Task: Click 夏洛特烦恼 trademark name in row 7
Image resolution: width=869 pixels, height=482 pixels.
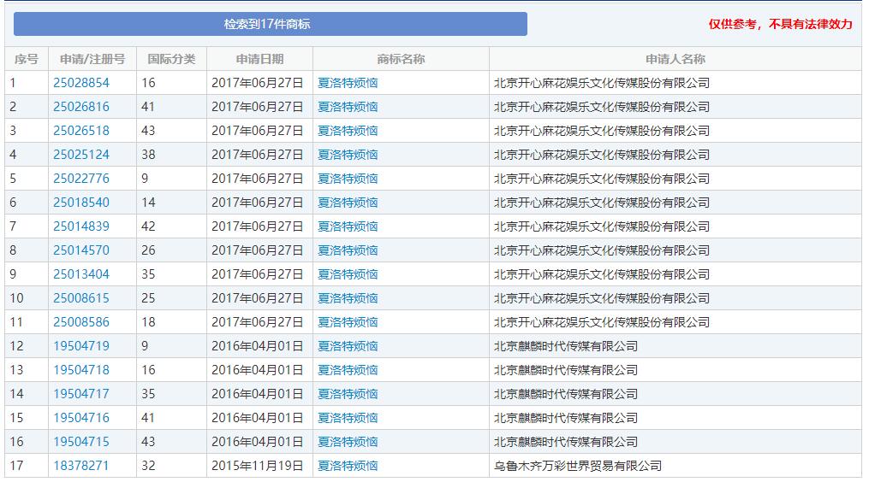Action: (348, 226)
